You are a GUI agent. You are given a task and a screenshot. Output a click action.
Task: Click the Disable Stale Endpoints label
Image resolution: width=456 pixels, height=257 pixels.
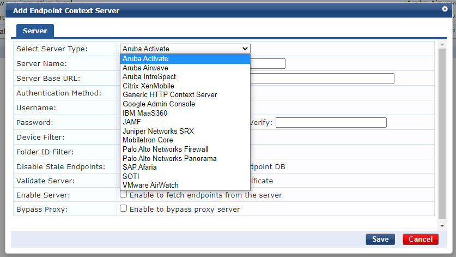click(61, 166)
